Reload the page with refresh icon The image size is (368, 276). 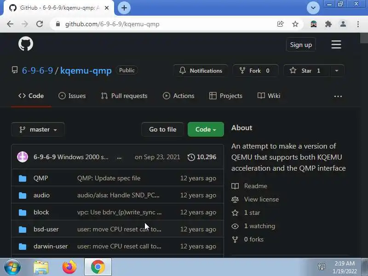[x=40, y=24]
